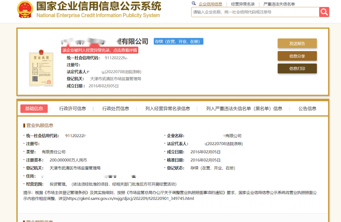The width and height of the screenshot is (341, 222).
Task: Open the 行政处罚信息 tab
Action: coord(116,108)
